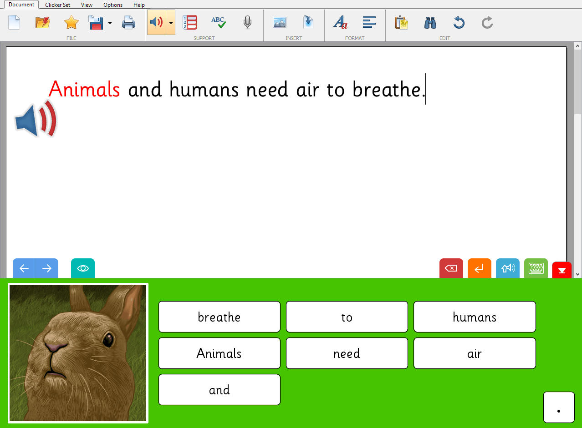The image size is (582, 428).
Task: Click the microphone voice recording icon
Action: pyautogui.click(x=247, y=22)
